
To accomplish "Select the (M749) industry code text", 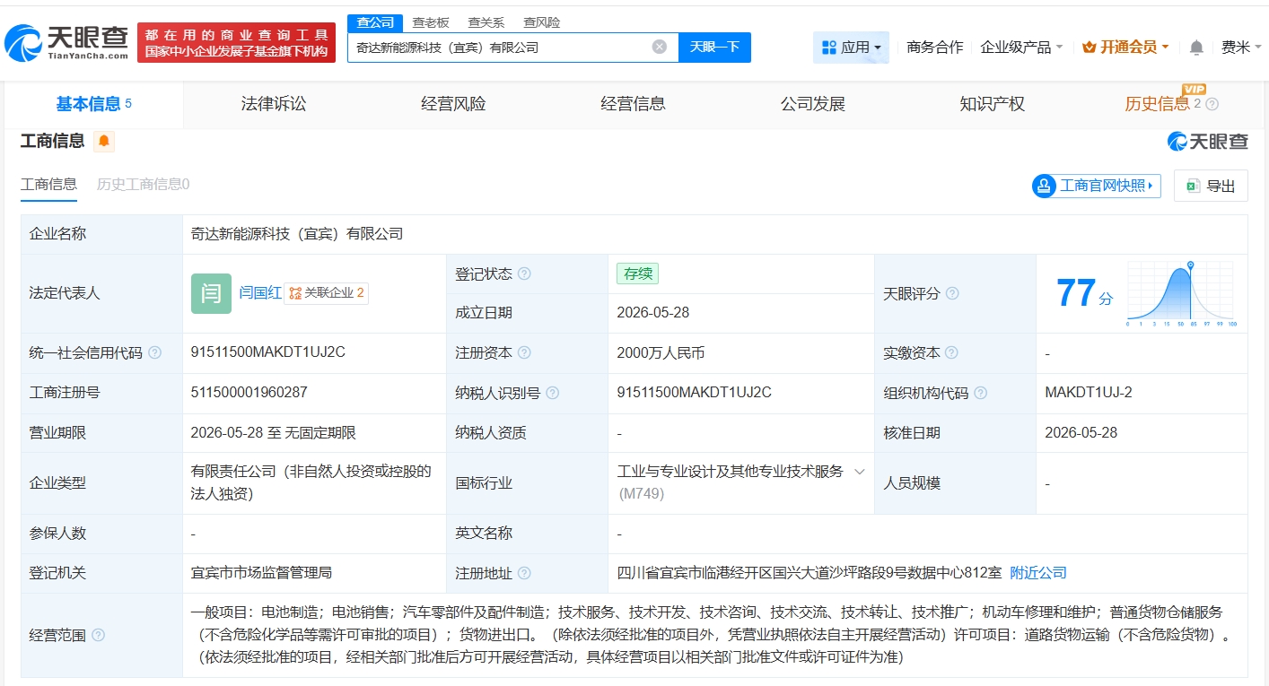I will 642,493.
